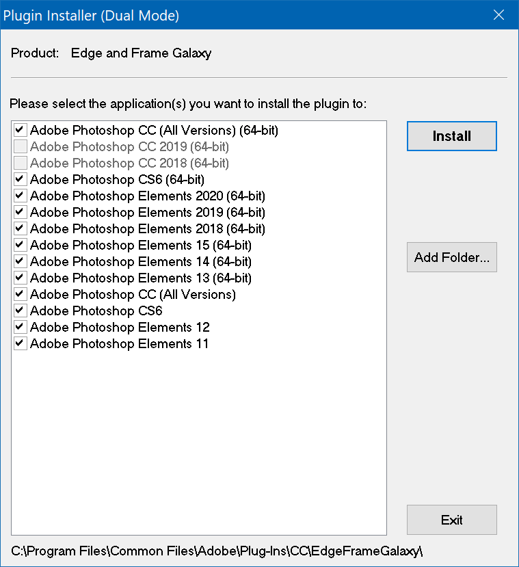Uncheck Adobe Photoshop CS6 (64-bit) checkbox

[21, 179]
